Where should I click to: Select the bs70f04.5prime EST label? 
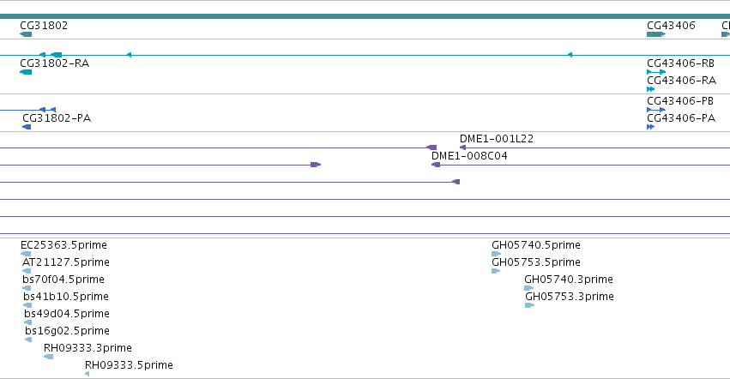coord(63,280)
